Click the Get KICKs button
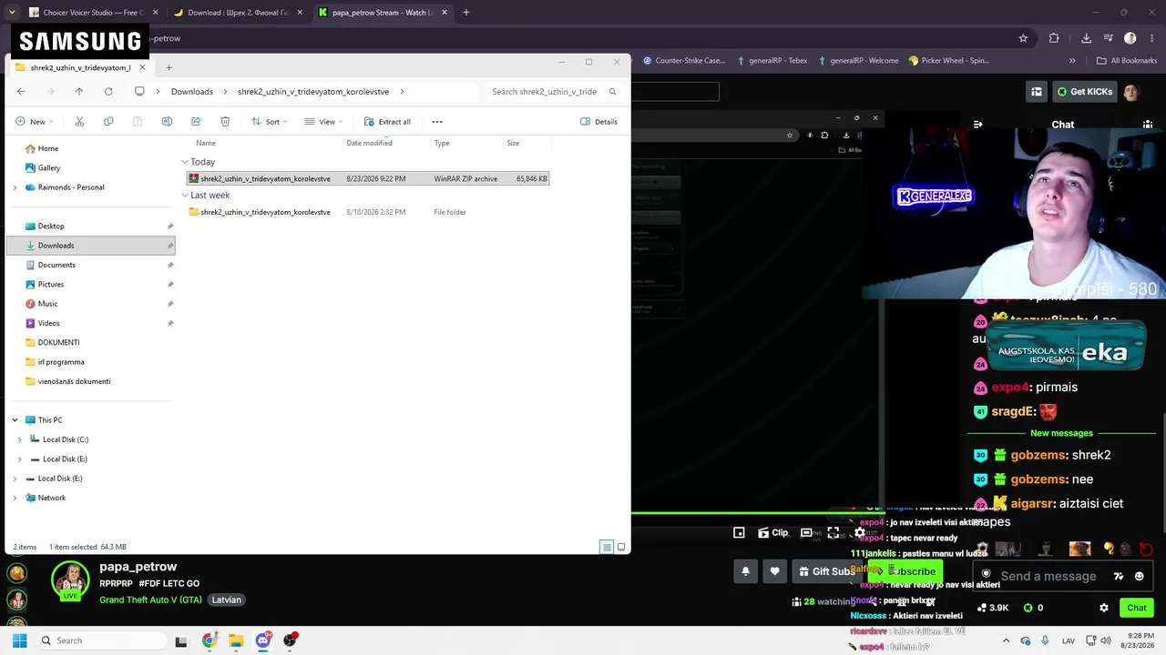1166x655 pixels. 1085,91
